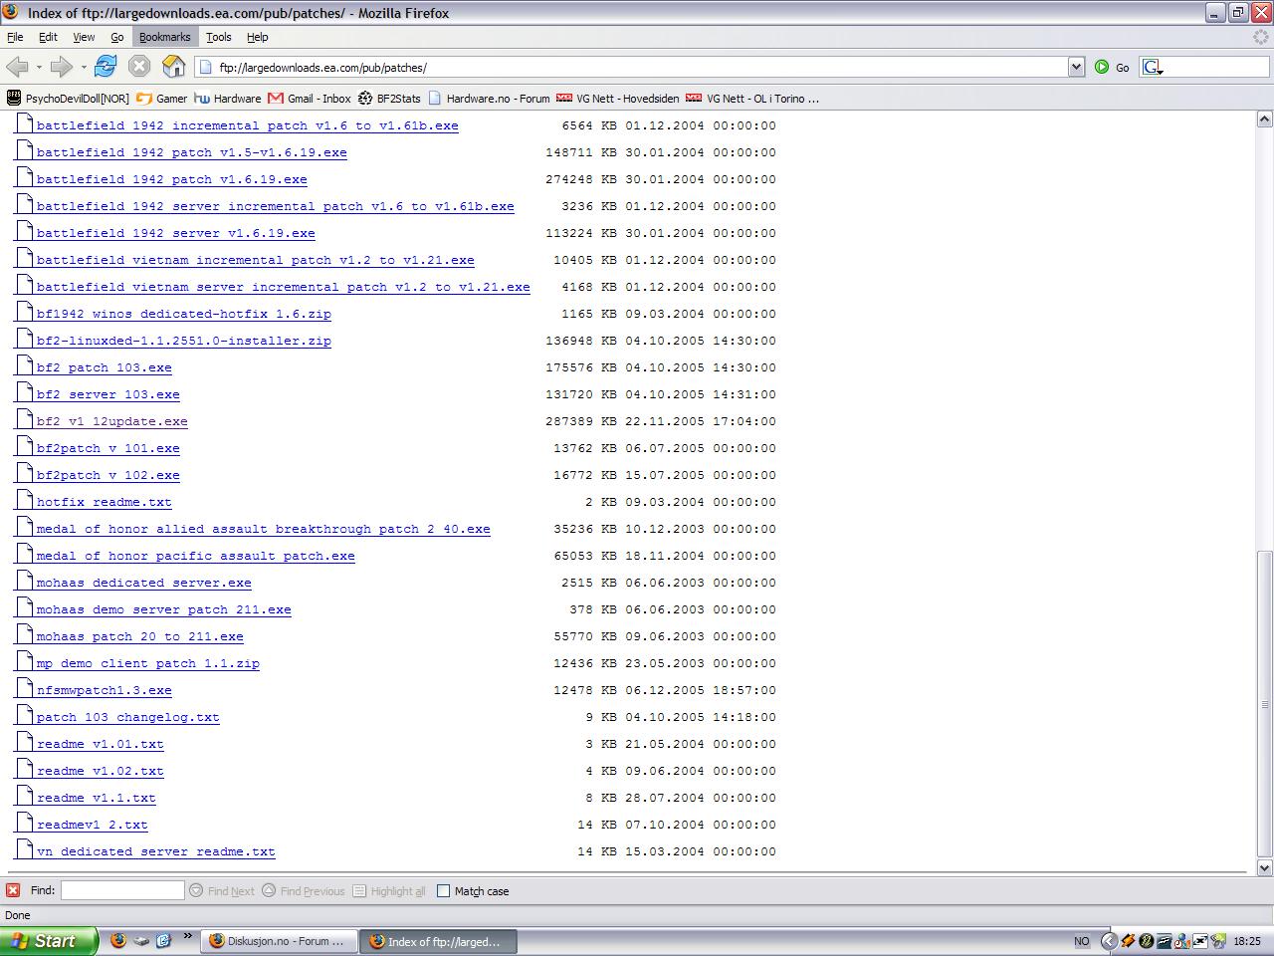Open the Help menu
Image resolution: width=1274 pixels, height=956 pixels.
[258, 37]
